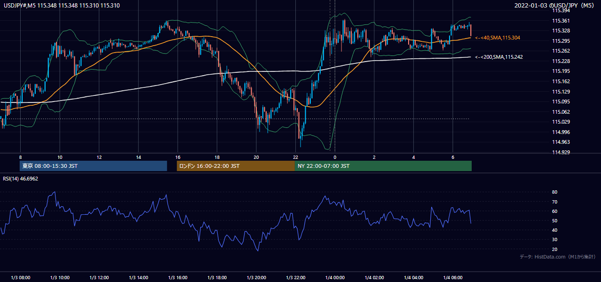Click the hour 20 tick under price chart
The width and height of the screenshot is (601, 282).
click(x=256, y=157)
